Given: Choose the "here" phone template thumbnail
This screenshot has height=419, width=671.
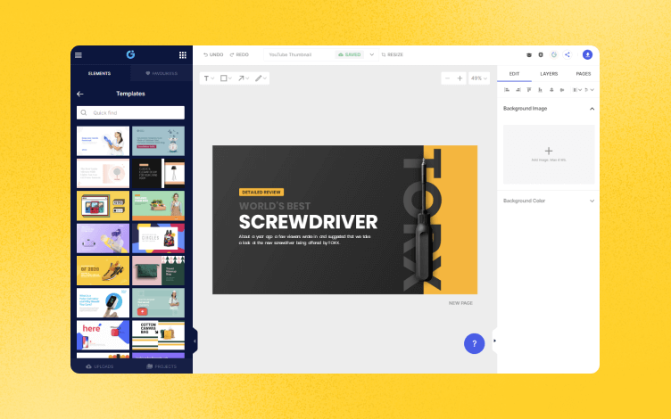Looking at the screenshot, I should point(104,335).
